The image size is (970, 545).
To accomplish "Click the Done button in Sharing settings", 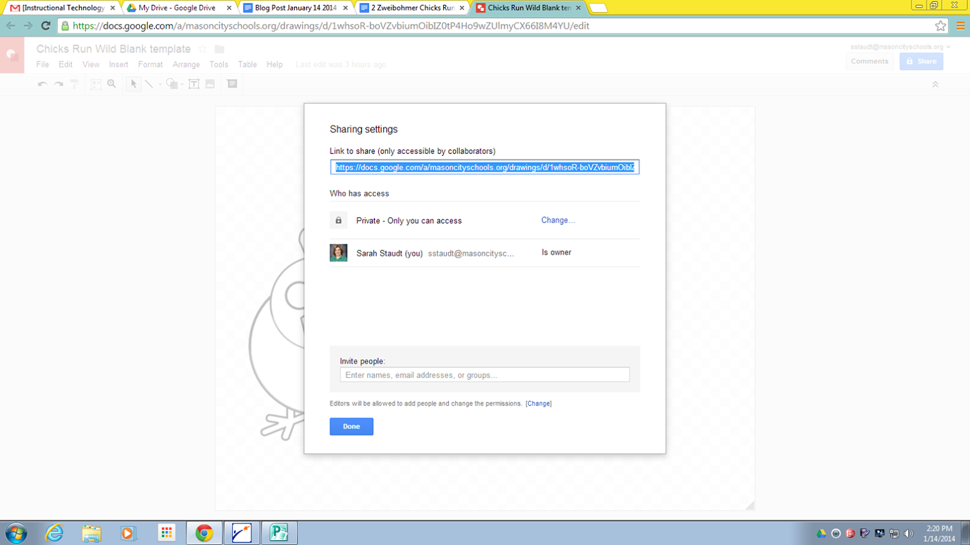I will (x=352, y=427).
